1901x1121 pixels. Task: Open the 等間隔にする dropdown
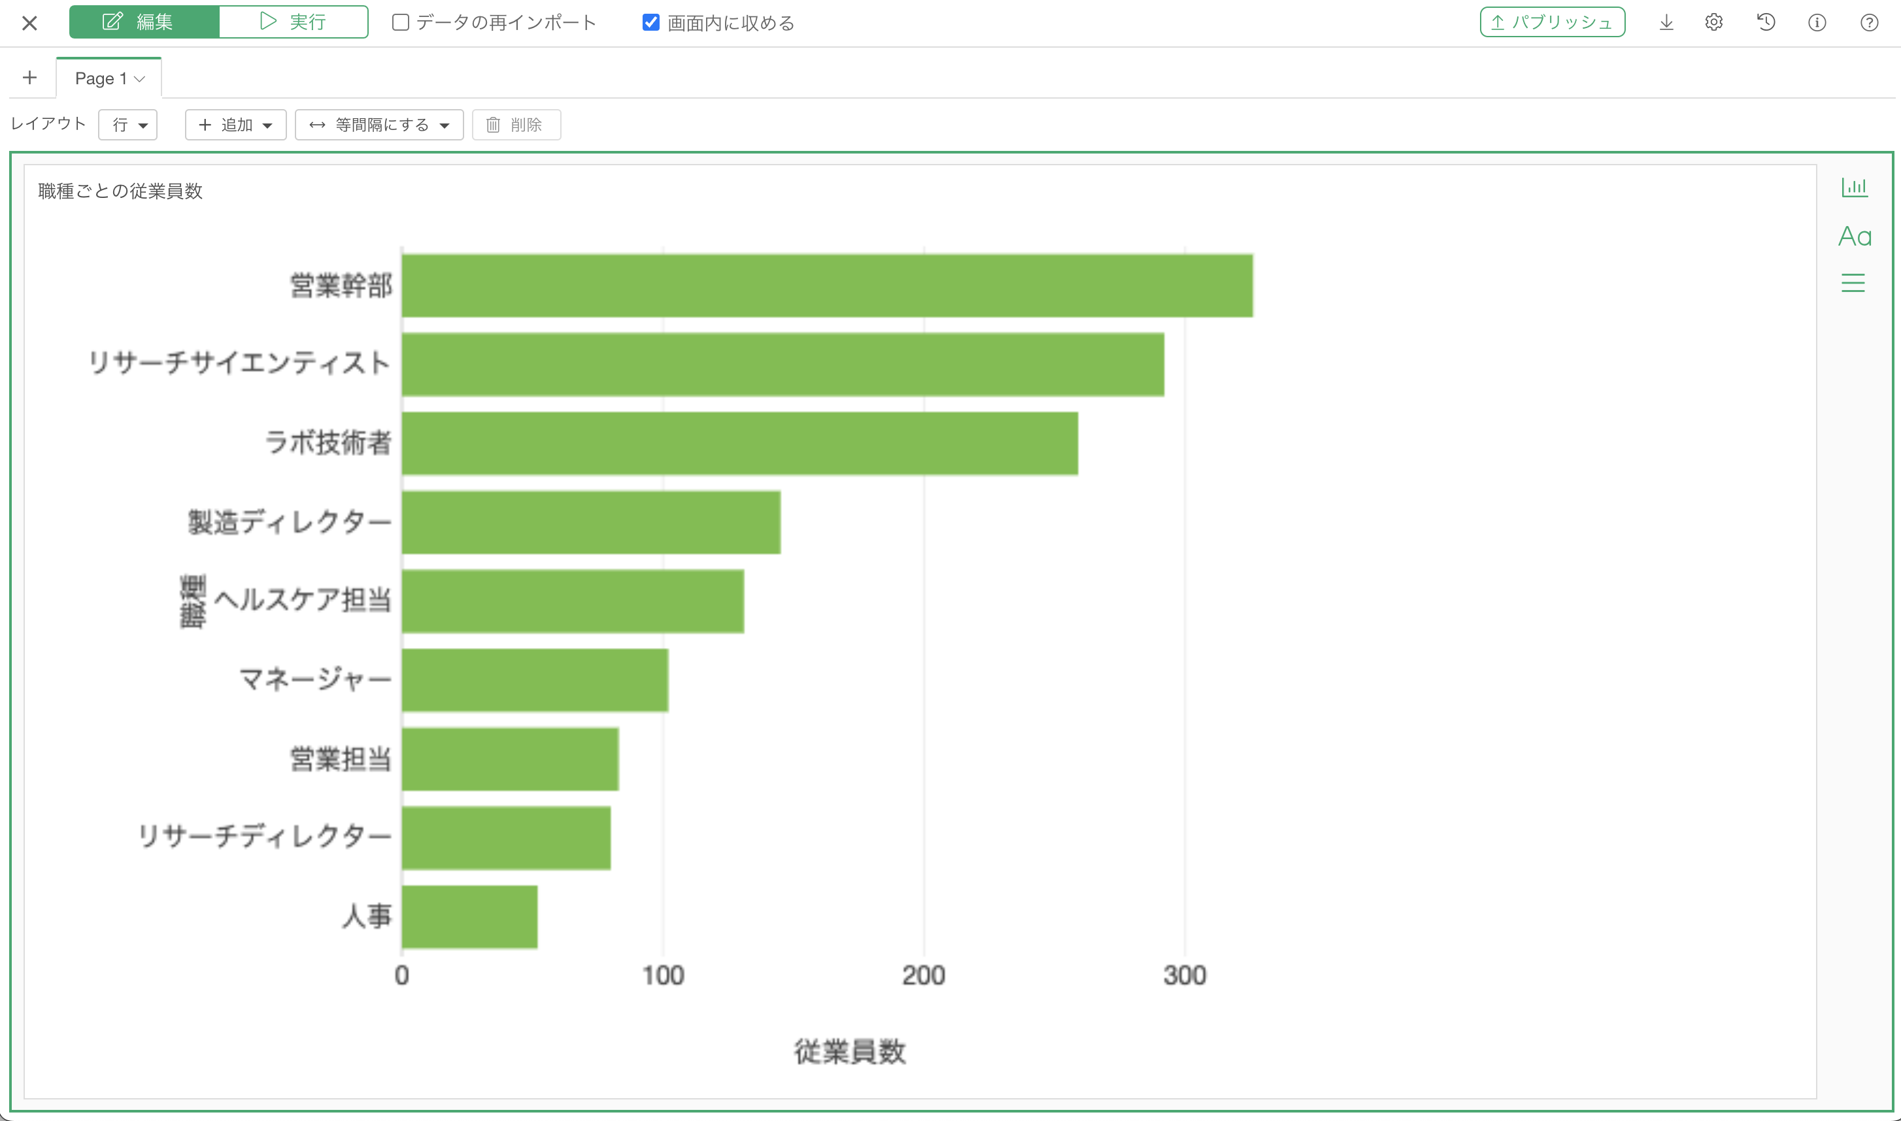[x=379, y=125]
